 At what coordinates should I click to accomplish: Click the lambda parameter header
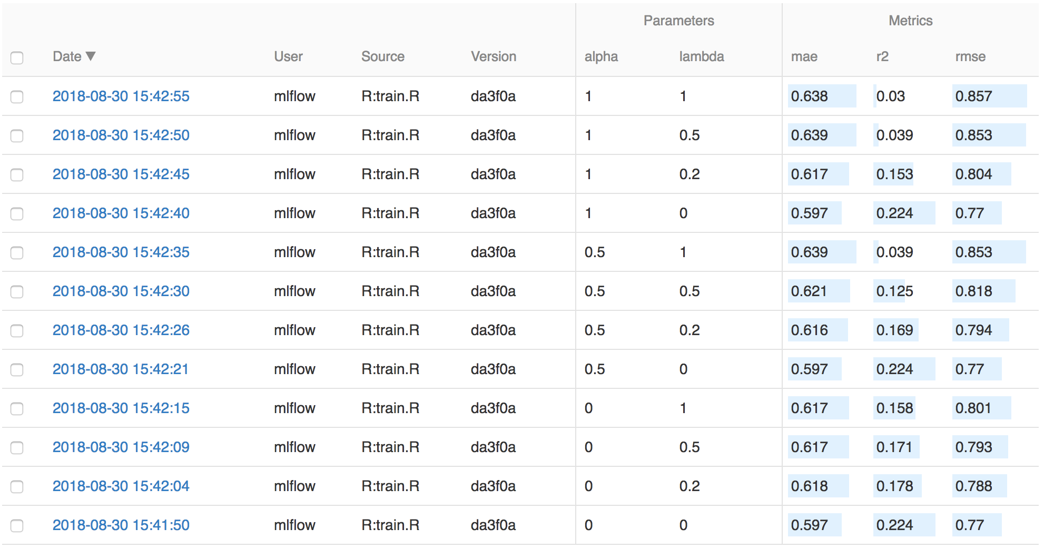(x=702, y=56)
